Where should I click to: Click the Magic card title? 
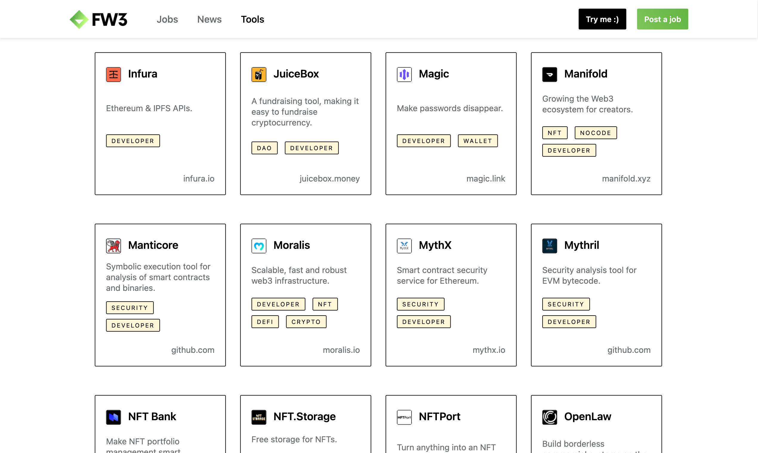(434, 74)
